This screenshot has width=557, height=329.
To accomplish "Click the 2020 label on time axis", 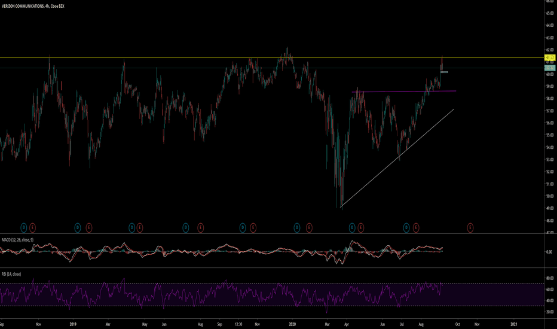I will (292, 324).
